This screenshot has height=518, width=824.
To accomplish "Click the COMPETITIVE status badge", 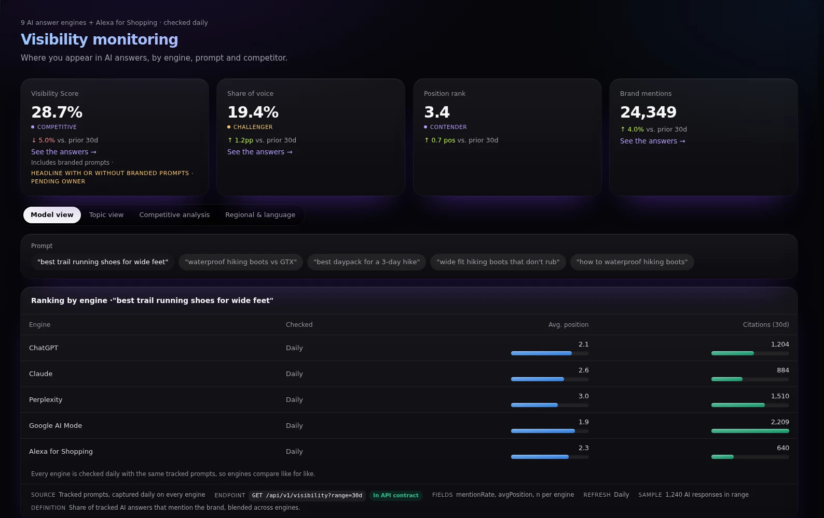I will (x=54, y=127).
